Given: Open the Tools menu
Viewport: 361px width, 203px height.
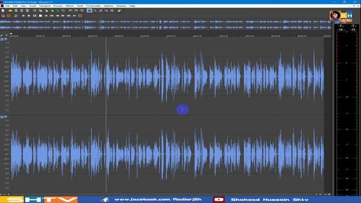Looking at the screenshot, I should click(x=80, y=6).
